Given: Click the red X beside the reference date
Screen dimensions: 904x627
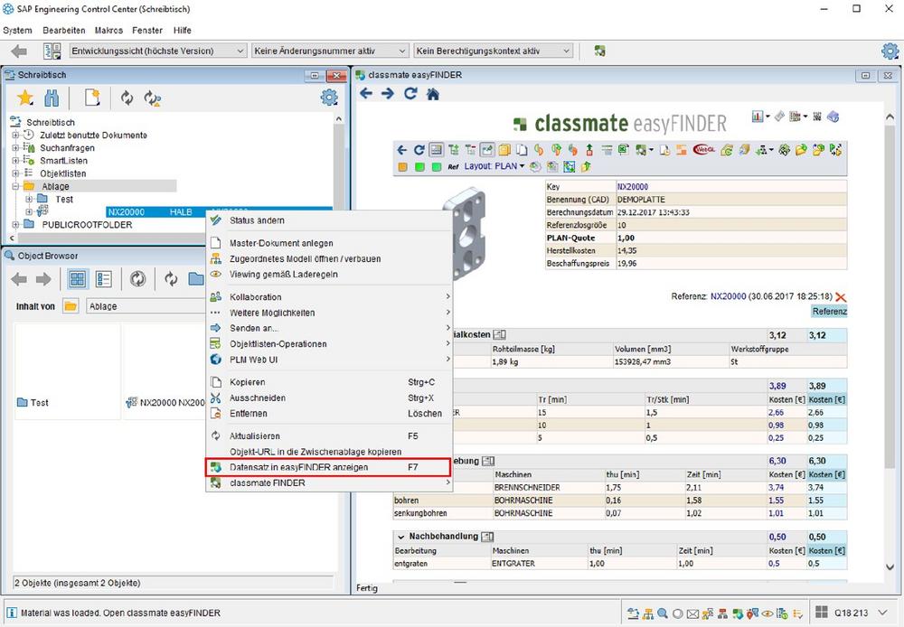Looking at the screenshot, I should (x=842, y=296).
